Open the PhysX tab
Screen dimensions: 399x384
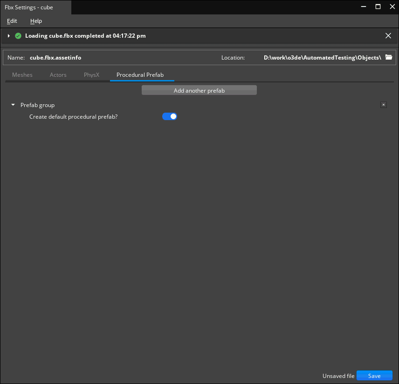(x=91, y=74)
